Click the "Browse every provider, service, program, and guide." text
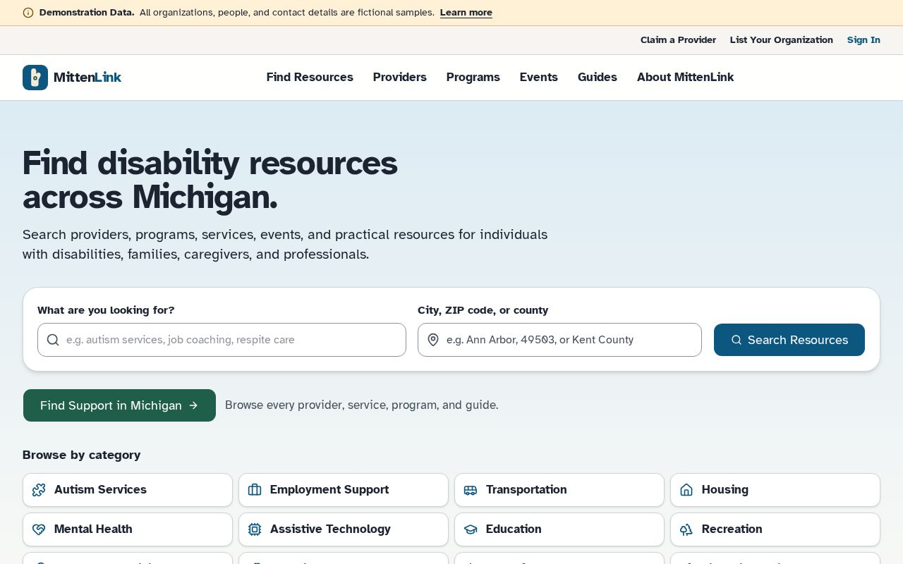 [x=362, y=405]
